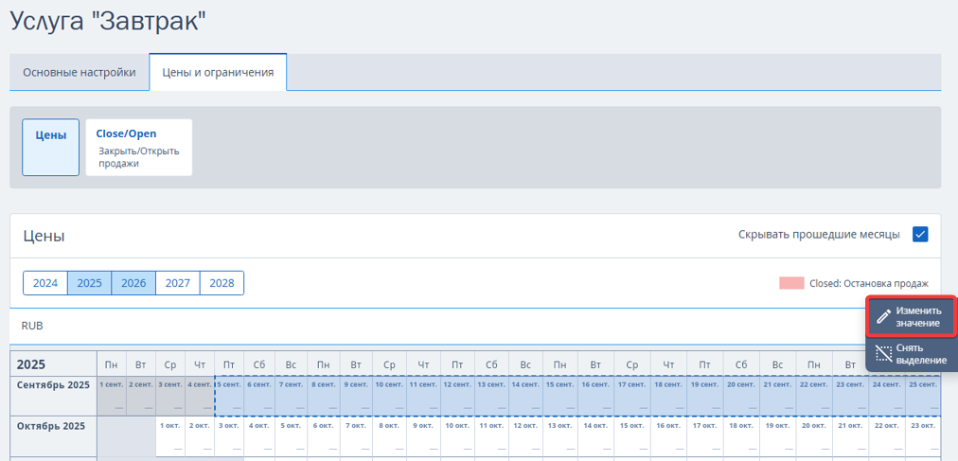Screen dimensions: 958x461
Task: Click the 2025 table header cell
Action: coord(54,364)
